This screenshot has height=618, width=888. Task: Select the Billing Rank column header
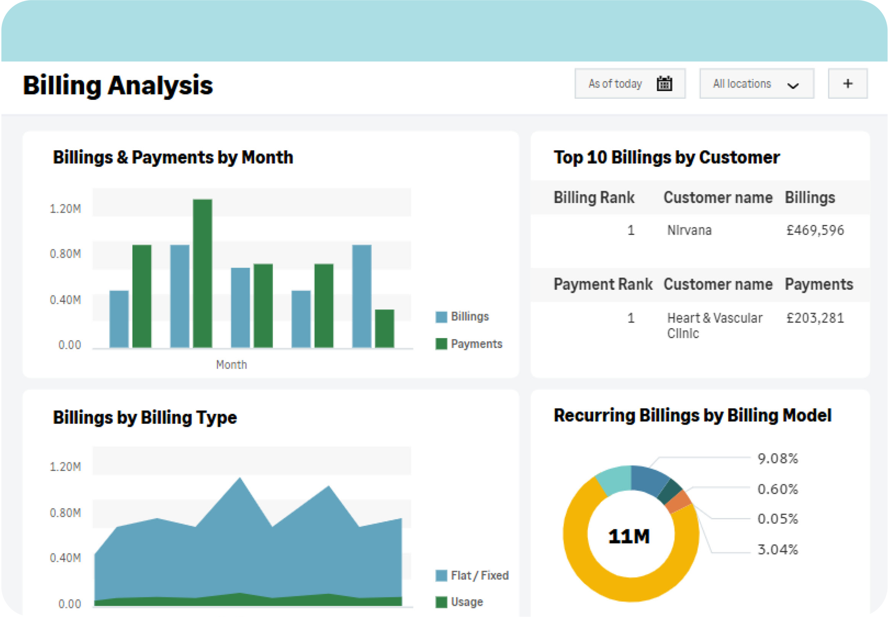click(x=594, y=198)
